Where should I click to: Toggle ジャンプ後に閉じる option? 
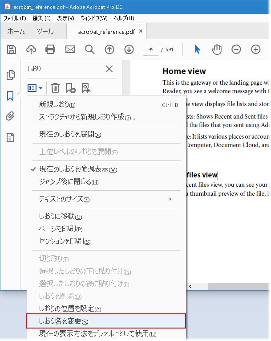coord(106,181)
